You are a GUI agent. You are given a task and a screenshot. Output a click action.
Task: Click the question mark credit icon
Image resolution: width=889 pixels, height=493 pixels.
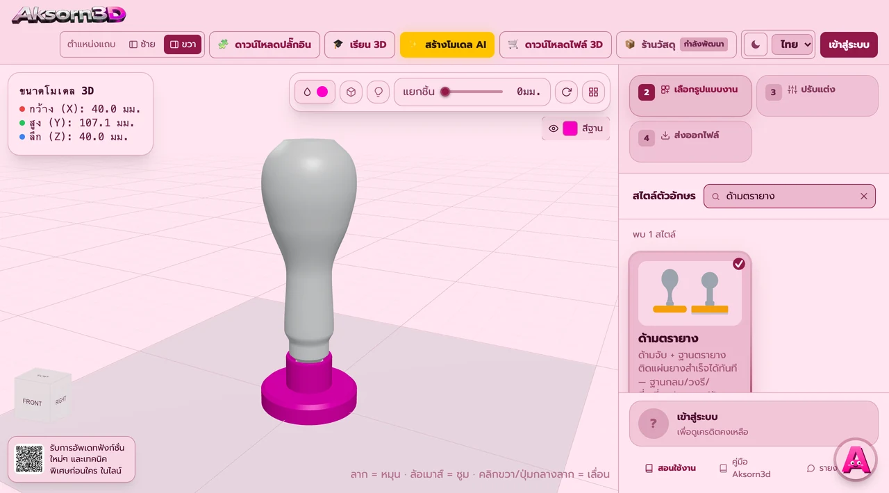[x=653, y=424]
